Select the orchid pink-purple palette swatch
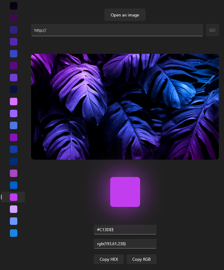 coord(14,173)
